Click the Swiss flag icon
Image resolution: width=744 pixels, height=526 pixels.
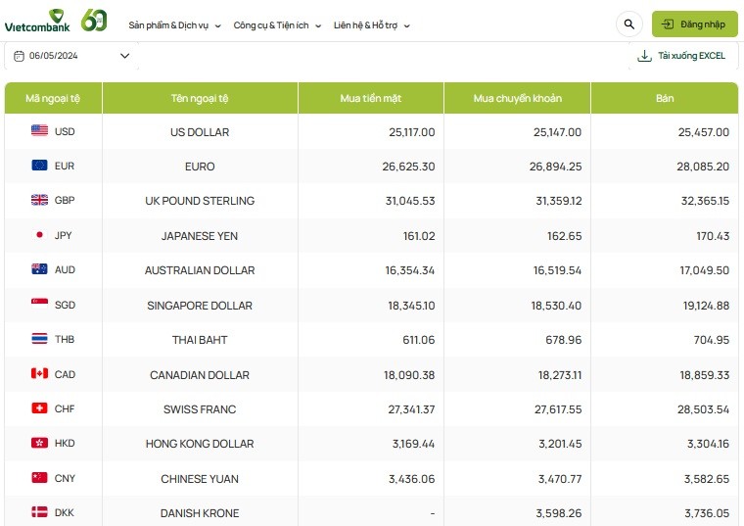coord(40,408)
